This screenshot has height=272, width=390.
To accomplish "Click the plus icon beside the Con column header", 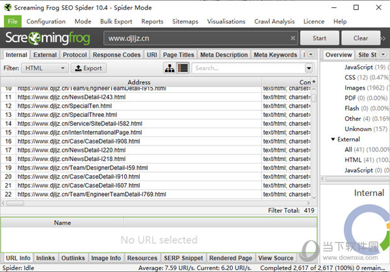I will pyautogui.click(x=314, y=82).
